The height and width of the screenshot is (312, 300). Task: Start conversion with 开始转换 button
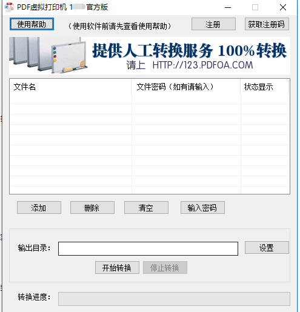pyautogui.click(x=117, y=268)
